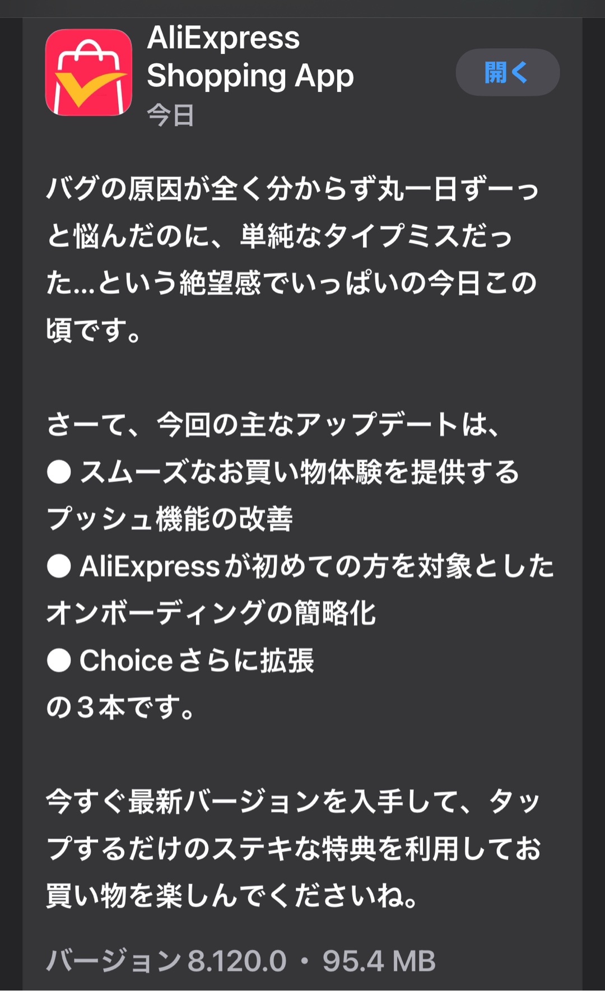Screen dimensions: 605x991
Task: Click the オンボーディングの簡略化 line
Action: (211, 613)
